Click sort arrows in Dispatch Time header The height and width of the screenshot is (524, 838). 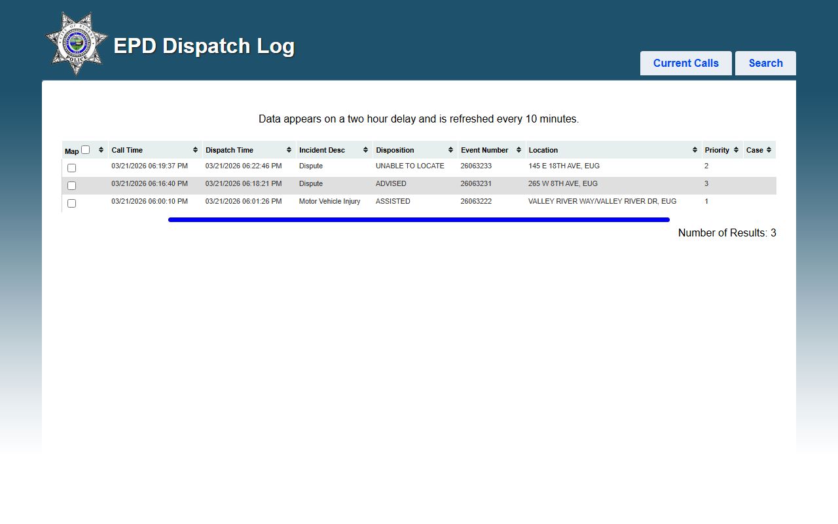tap(289, 150)
